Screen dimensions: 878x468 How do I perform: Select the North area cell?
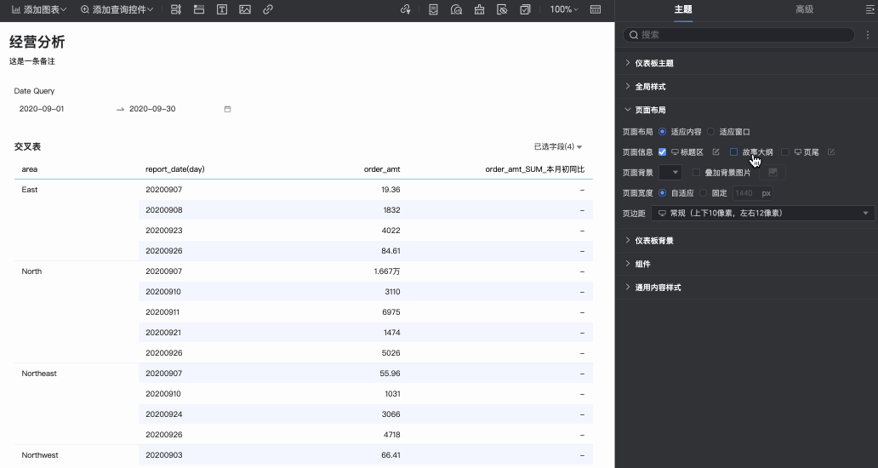coord(31,271)
